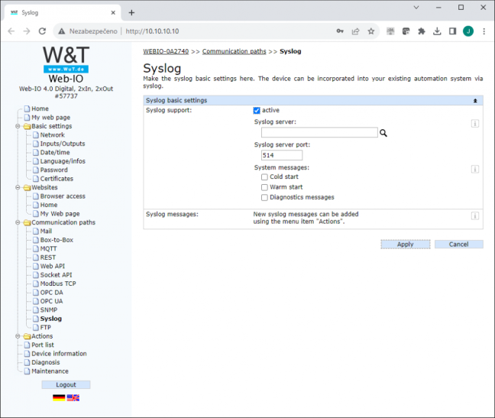
Task: Bookmark page with star icon
Action: click(371, 31)
